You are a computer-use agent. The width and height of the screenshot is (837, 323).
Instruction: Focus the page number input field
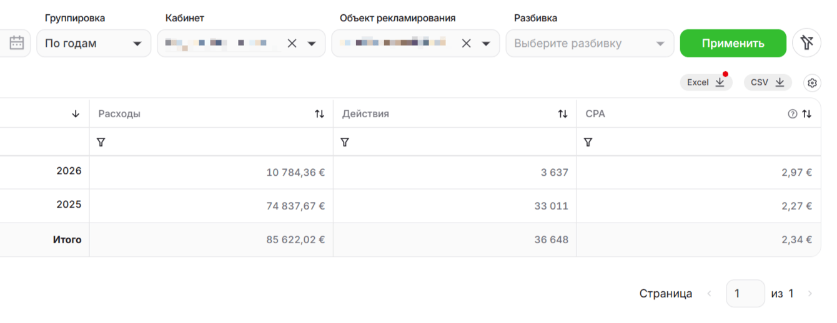click(x=745, y=293)
